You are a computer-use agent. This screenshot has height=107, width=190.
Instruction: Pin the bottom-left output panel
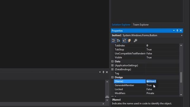103,72
